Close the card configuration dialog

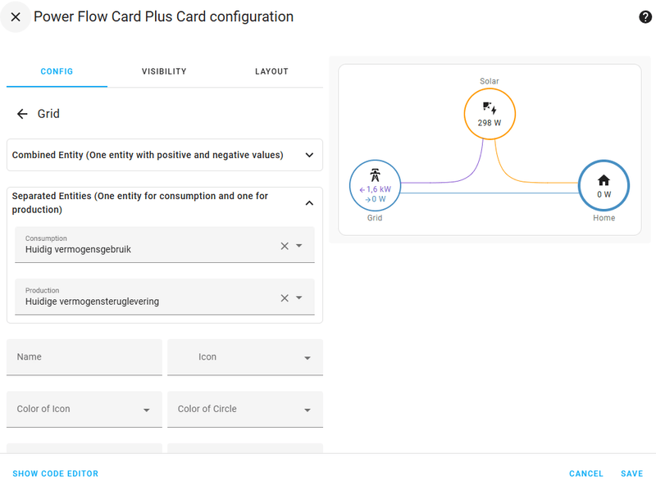point(16,16)
